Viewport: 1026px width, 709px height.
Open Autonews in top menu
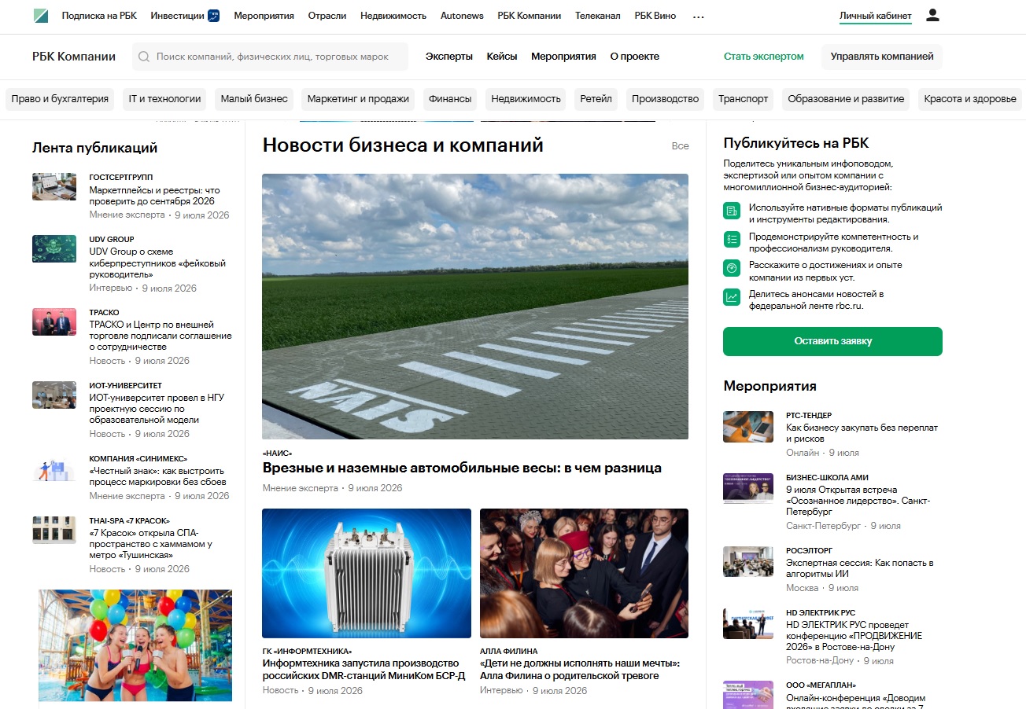(x=462, y=16)
